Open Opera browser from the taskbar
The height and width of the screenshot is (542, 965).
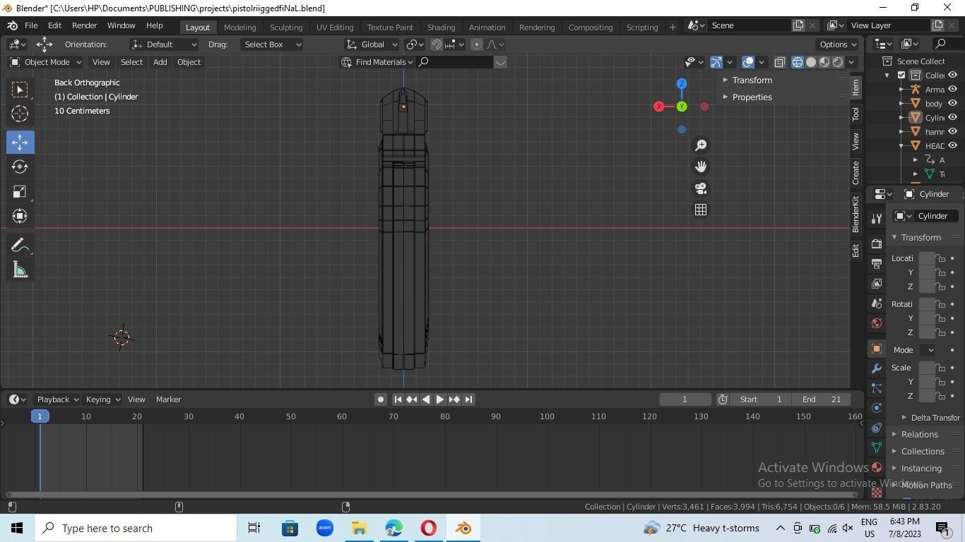429,528
